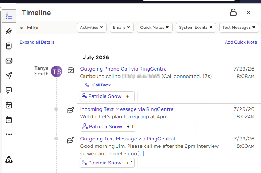
Task: Click the calendar plus add-event icon
Action: (9, 120)
